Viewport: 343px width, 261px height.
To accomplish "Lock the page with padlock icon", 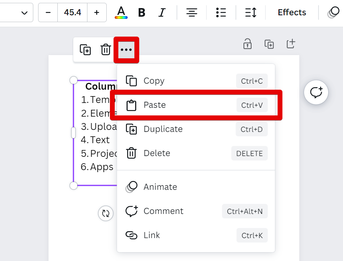I will (248, 44).
